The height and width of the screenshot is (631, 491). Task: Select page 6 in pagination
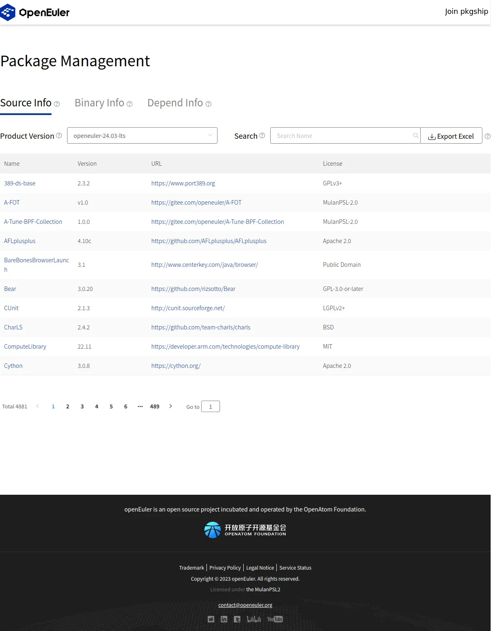[126, 406]
